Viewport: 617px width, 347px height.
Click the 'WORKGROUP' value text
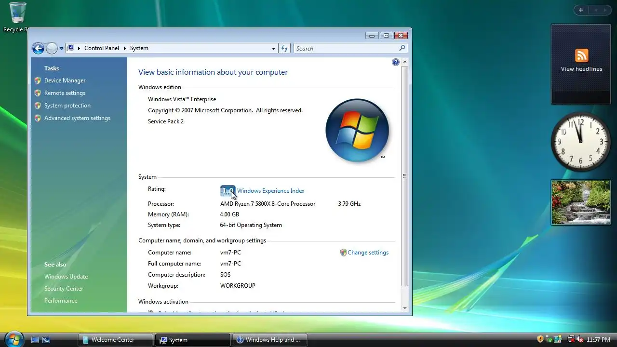coord(238,286)
